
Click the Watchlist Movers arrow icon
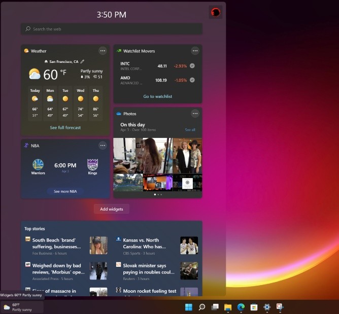pyautogui.click(x=119, y=51)
